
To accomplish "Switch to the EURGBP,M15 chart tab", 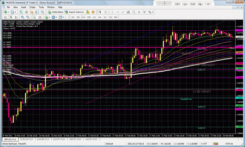I will (x=43, y=139).
